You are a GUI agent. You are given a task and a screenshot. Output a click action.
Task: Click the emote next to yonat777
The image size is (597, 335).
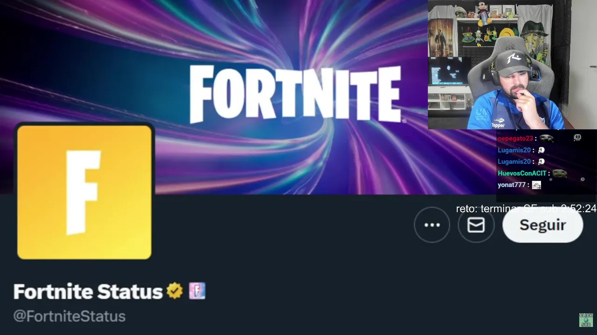coord(536,185)
